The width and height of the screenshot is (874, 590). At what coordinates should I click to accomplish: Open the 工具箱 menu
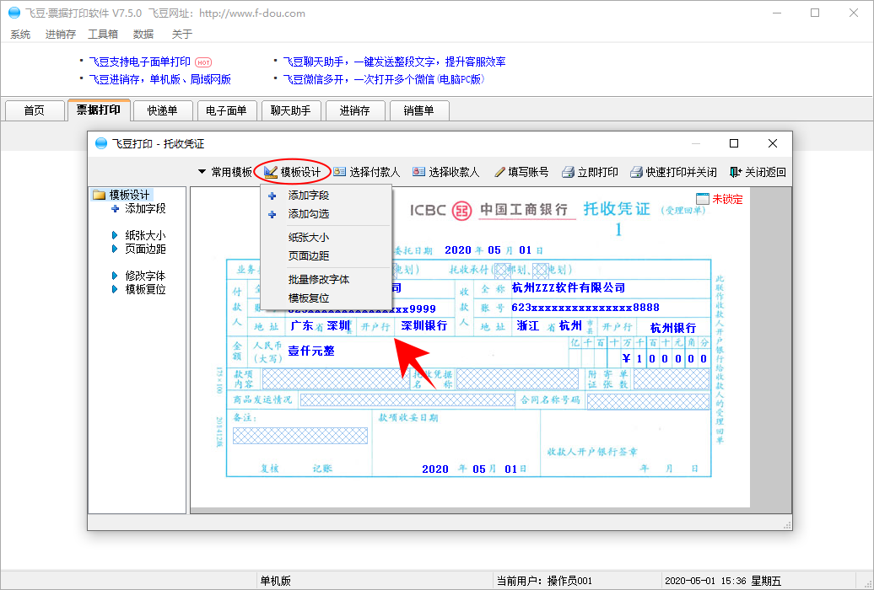[103, 34]
